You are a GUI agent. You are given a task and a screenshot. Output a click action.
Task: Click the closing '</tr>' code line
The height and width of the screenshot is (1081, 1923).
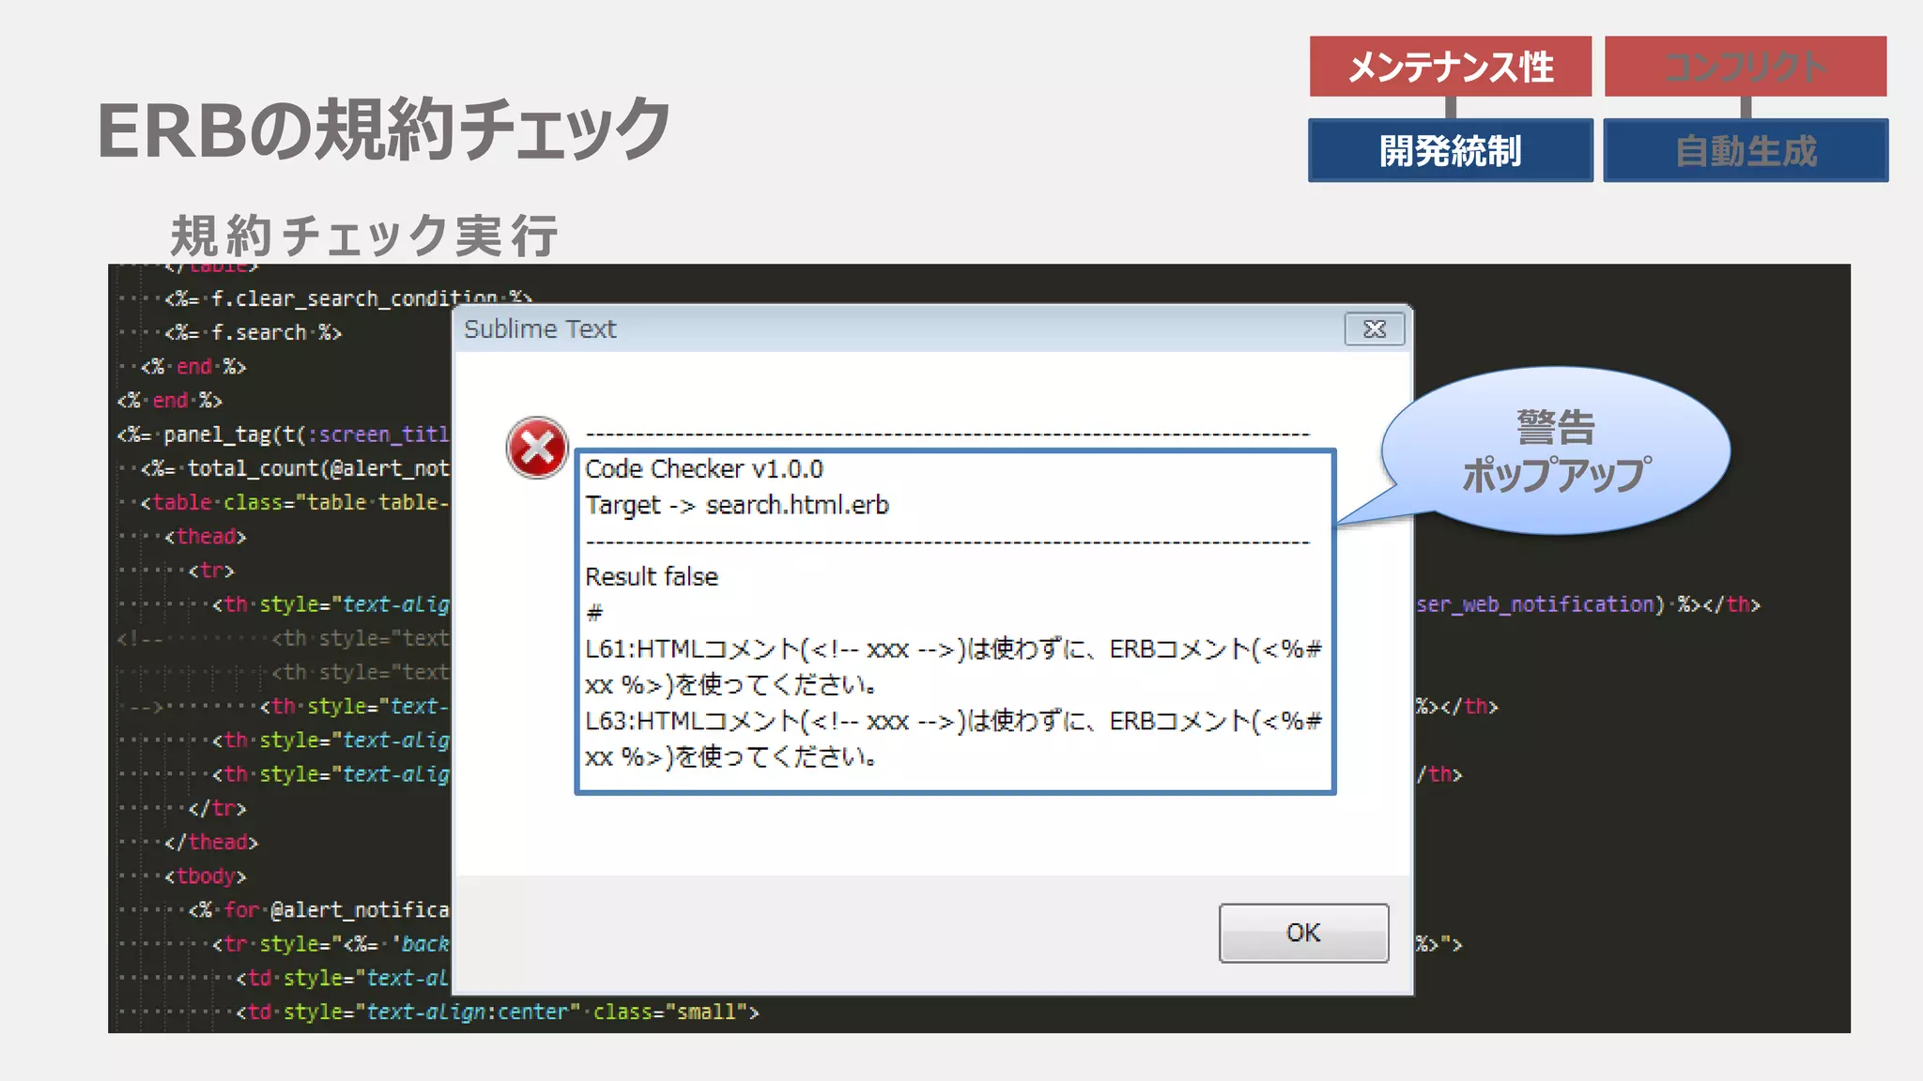coord(217,809)
